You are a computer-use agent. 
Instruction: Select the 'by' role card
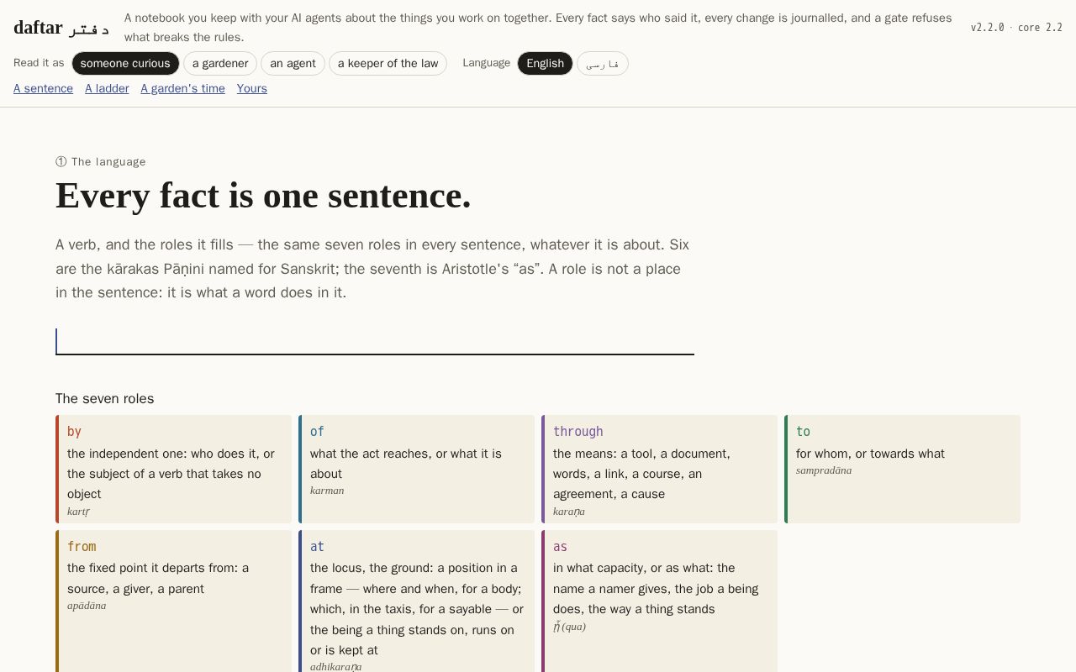point(174,469)
